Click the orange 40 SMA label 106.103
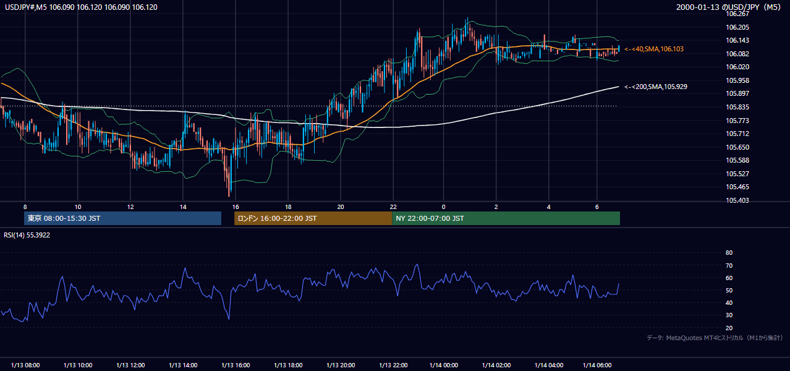The image size is (790, 371). tap(654, 49)
